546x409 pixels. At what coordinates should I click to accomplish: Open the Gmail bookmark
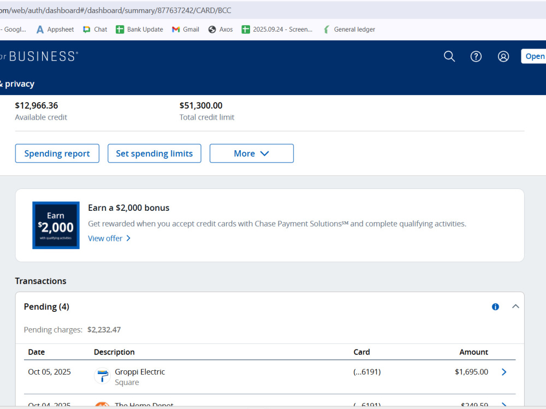(x=186, y=29)
